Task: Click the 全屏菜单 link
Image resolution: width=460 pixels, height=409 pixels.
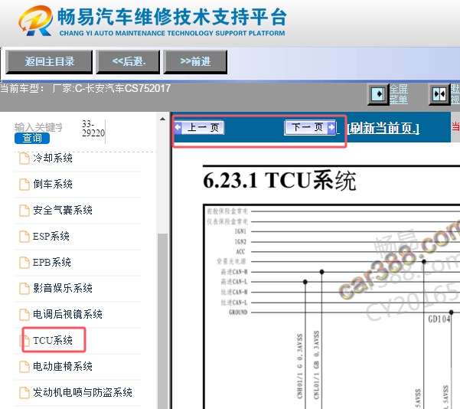Action: pos(399,94)
